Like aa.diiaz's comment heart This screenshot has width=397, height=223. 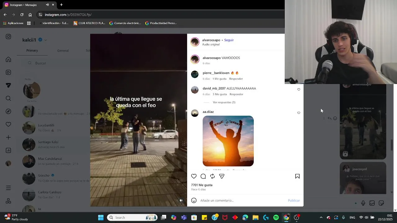(x=299, y=113)
